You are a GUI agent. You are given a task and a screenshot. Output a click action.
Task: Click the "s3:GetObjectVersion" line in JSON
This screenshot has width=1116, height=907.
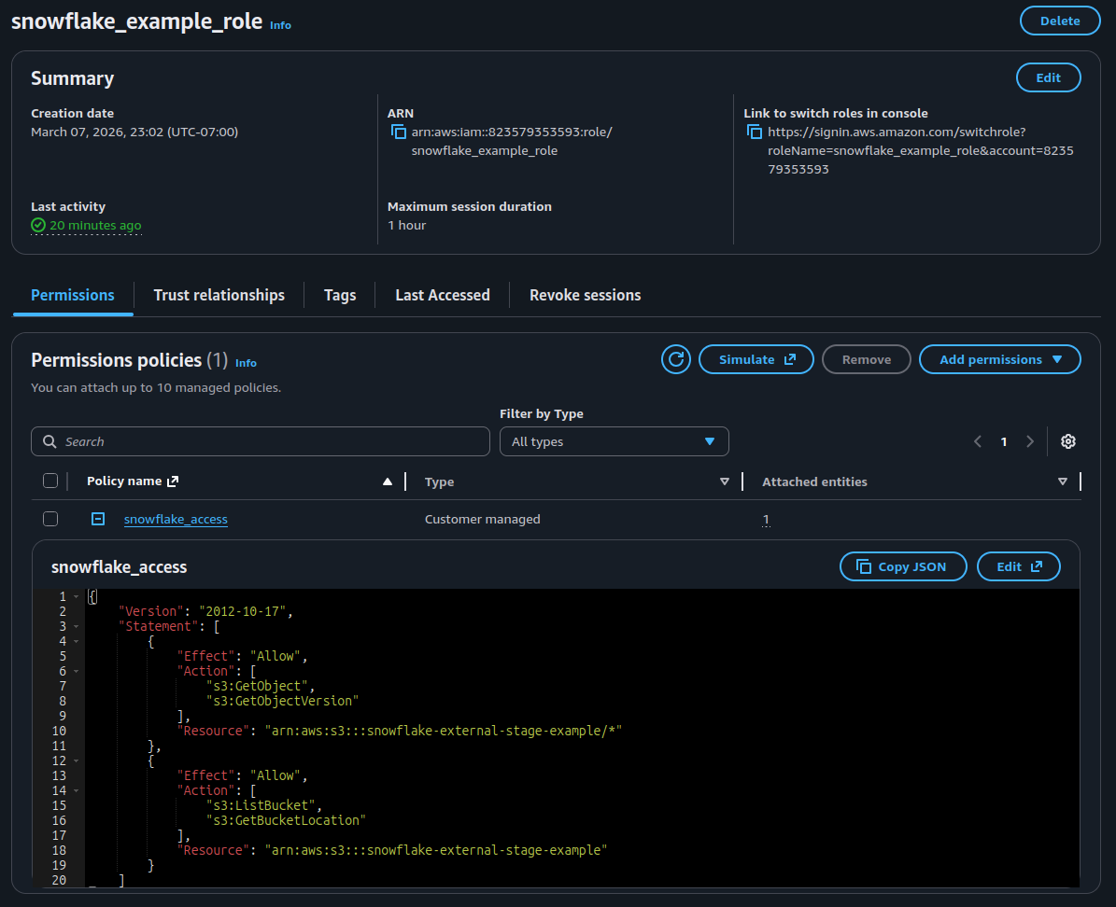pos(283,702)
